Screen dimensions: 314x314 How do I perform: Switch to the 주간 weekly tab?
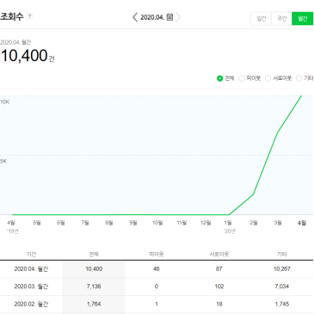(281, 19)
